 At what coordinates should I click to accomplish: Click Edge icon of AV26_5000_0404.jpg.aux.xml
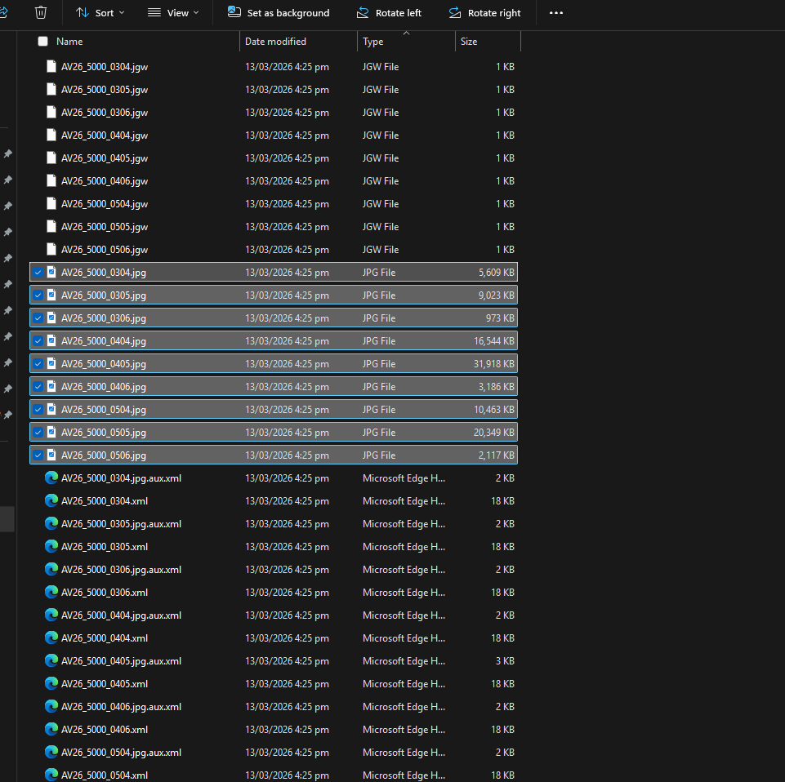[51, 615]
